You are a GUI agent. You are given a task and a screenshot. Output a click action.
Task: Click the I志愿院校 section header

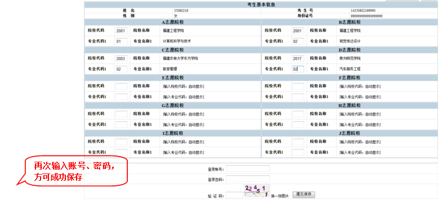click(172, 133)
